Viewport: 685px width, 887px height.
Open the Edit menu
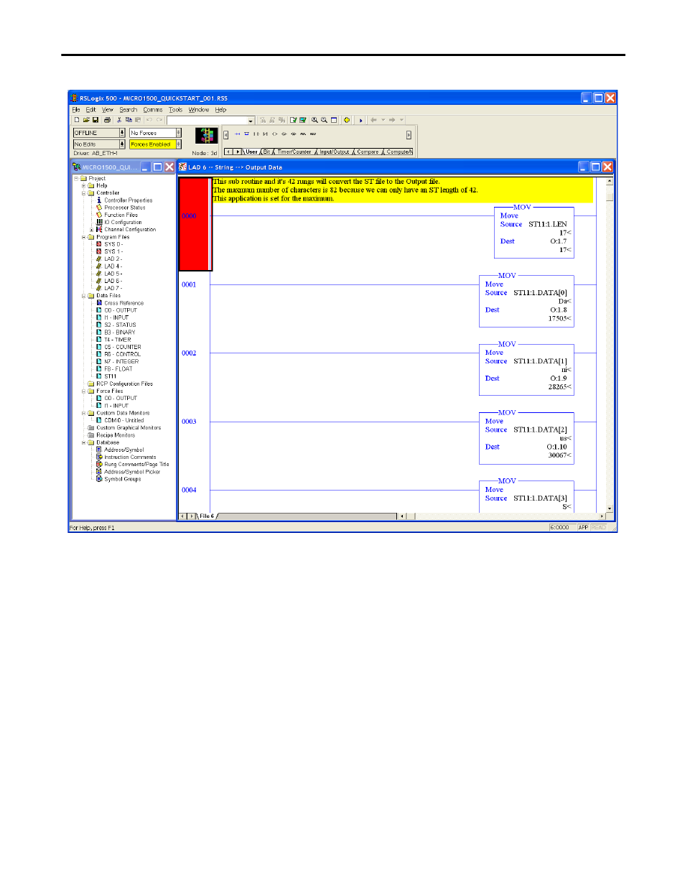point(90,110)
